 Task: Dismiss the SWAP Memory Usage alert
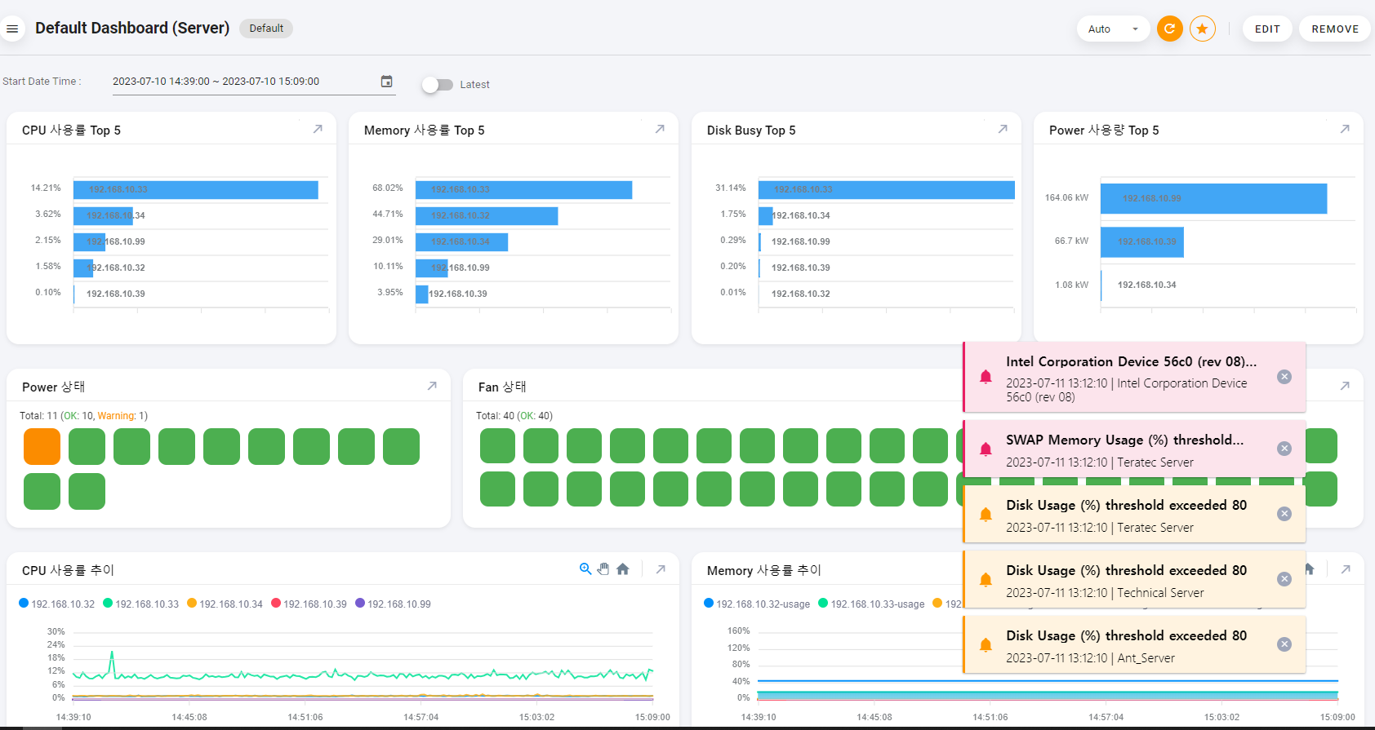[1284, 449]
